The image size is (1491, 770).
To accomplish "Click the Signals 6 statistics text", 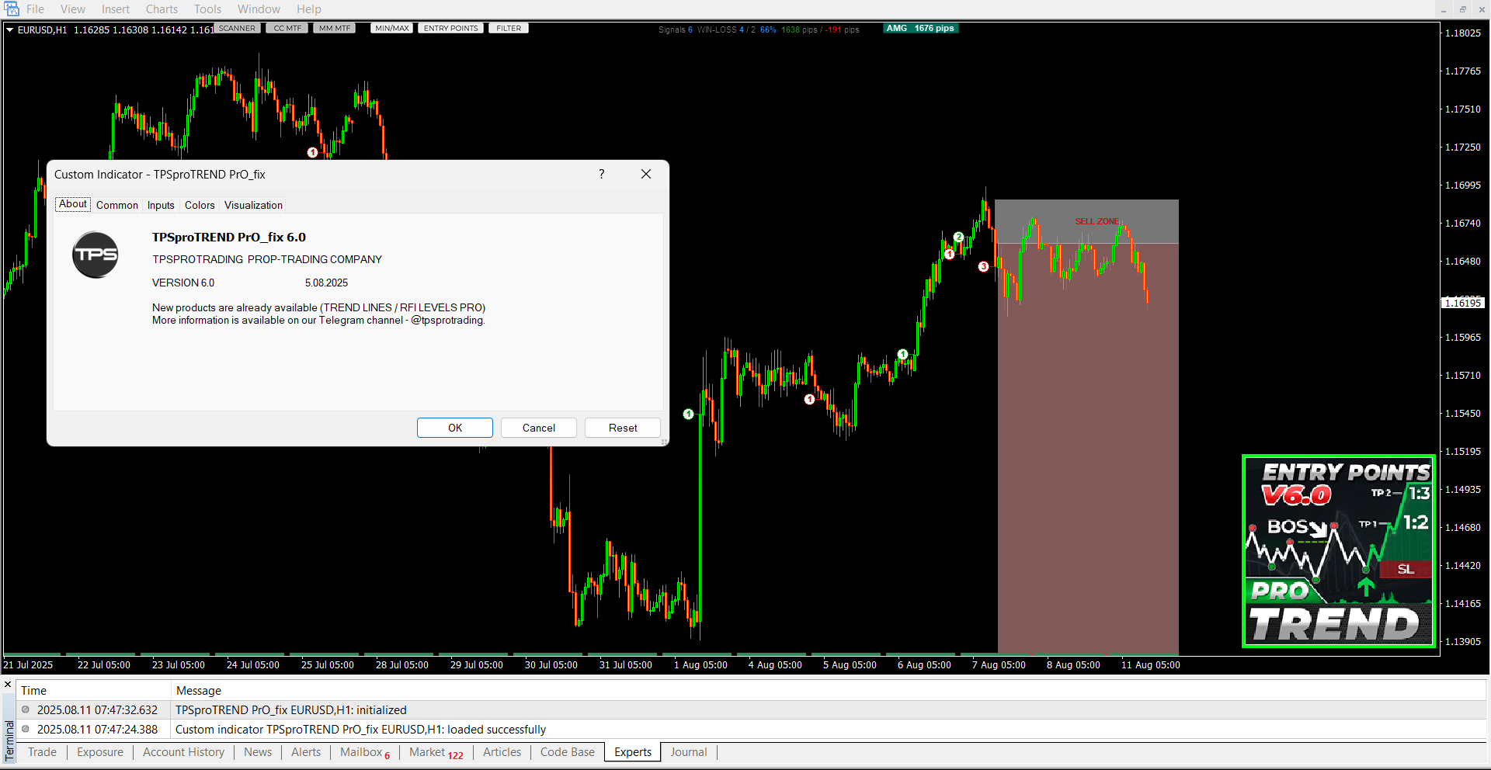I will tap(675, 29).
